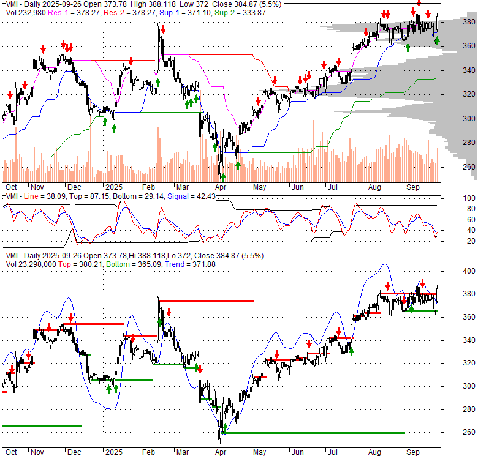This screenshot has height=456, width=478.
Task: Click the 'Sep' label on top chart time axis
Action: click(413, 187)
